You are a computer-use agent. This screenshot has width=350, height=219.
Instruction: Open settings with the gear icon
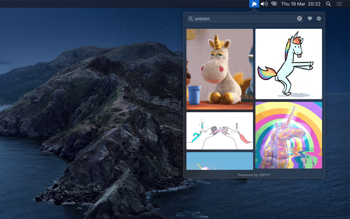pyautogui.click(x=319, y=18)
